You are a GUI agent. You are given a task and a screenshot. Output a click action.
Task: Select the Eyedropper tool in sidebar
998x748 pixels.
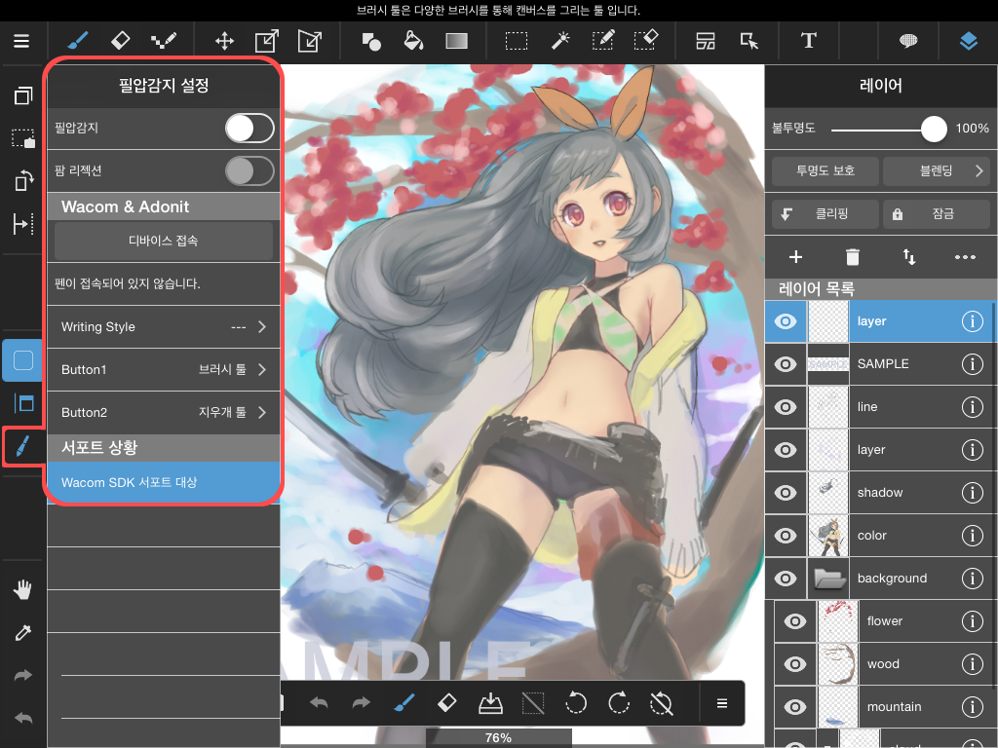point(23,632)
